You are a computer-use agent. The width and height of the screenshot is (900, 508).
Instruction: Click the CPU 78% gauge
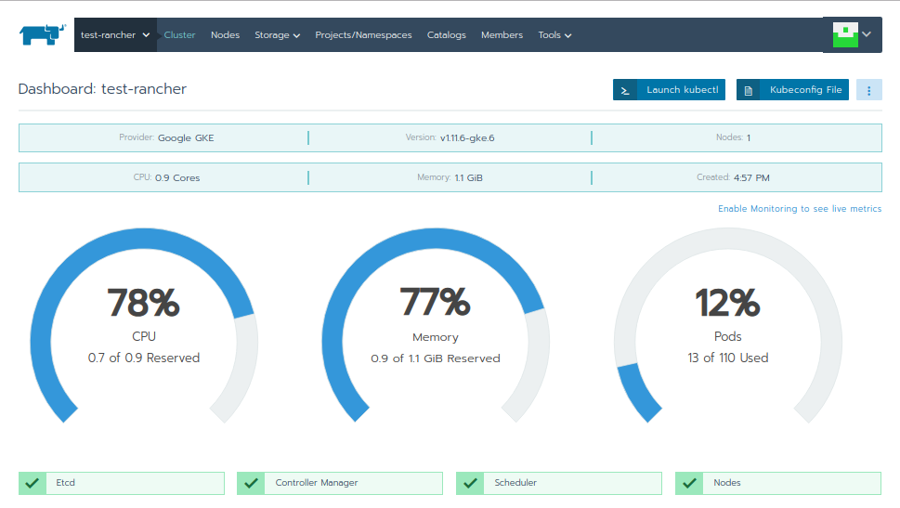click(144, 325)
